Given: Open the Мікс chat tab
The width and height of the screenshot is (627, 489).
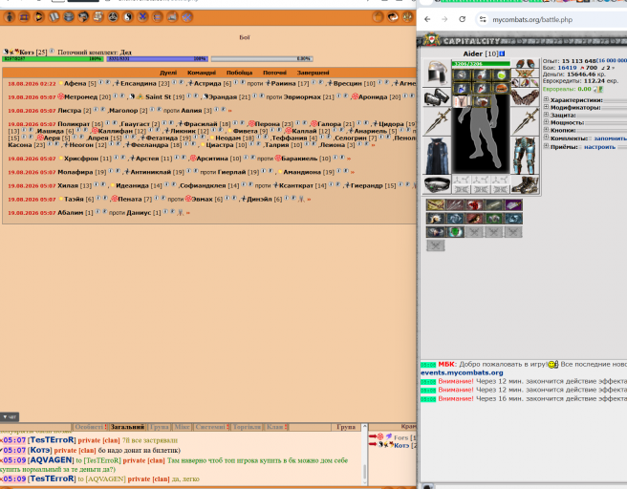Looking at the screenshot, I should click(182, 427).
